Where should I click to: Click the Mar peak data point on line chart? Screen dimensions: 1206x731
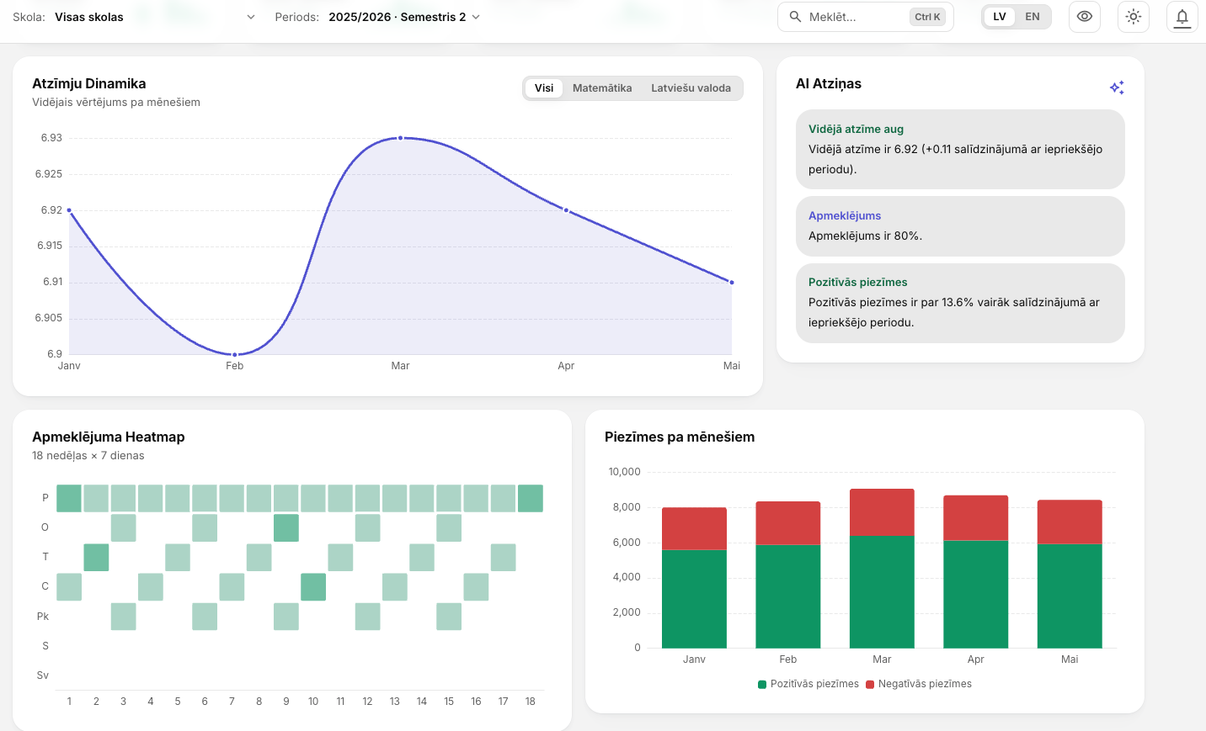[400, 138]
